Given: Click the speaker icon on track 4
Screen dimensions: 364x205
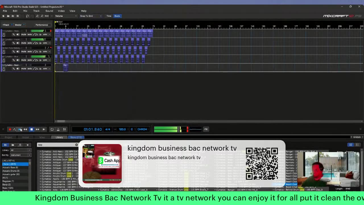Looking at the screenshot, I should (x=18, y=60).
